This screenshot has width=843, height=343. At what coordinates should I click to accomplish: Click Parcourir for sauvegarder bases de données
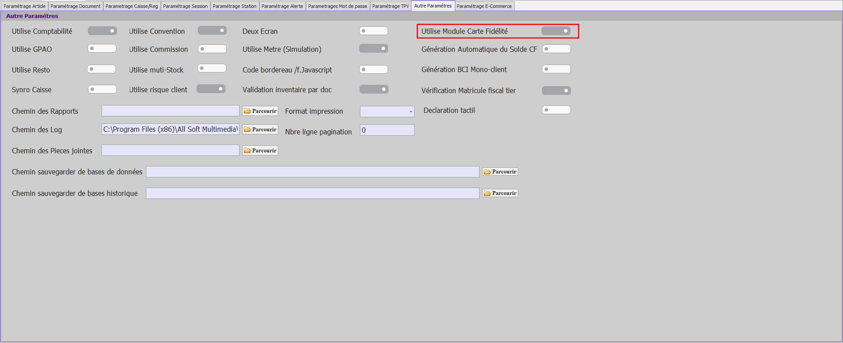500,172
